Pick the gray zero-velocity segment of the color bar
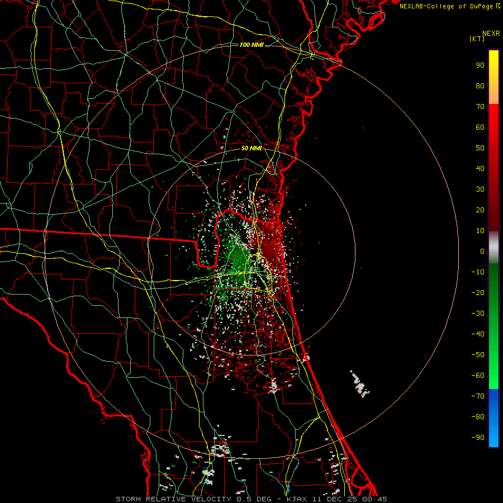The image size is (503, 503). point(493,248)
